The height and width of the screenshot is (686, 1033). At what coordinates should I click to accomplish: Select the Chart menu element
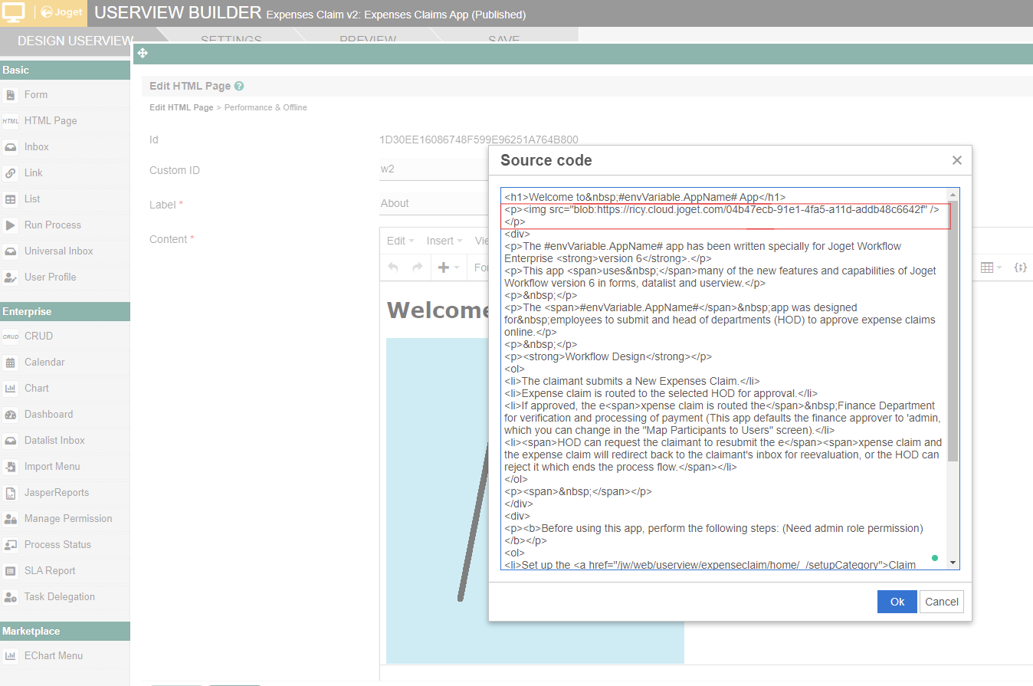tap(65, 389)
